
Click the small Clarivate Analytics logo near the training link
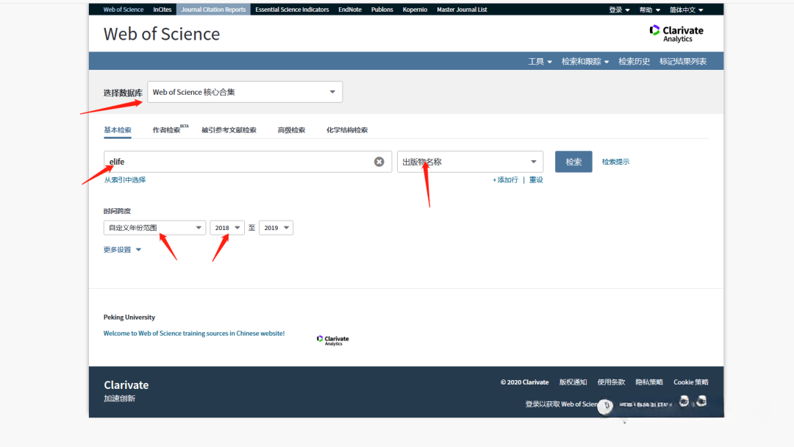pyautogui.click(x=333, y=340)
